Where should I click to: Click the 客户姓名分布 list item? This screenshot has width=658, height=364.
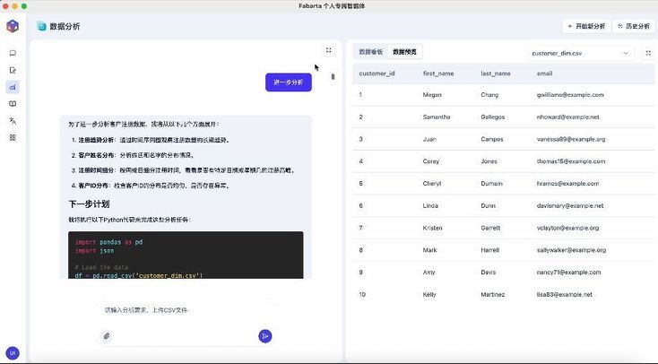[x=133, y=155]
